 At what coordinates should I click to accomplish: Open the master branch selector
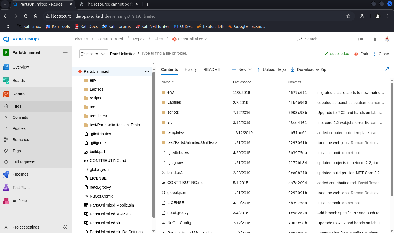[93, 54]
